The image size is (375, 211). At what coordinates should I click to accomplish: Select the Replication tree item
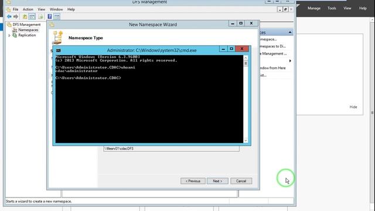(x=27, y=35)
